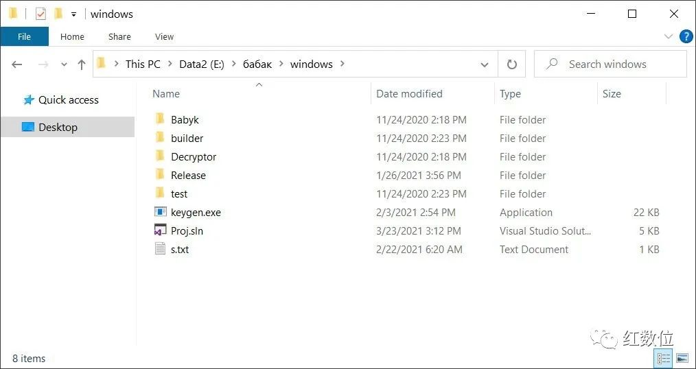Click the Search windows input box
This screenshot has width=696, height=369.
(610, 64)
